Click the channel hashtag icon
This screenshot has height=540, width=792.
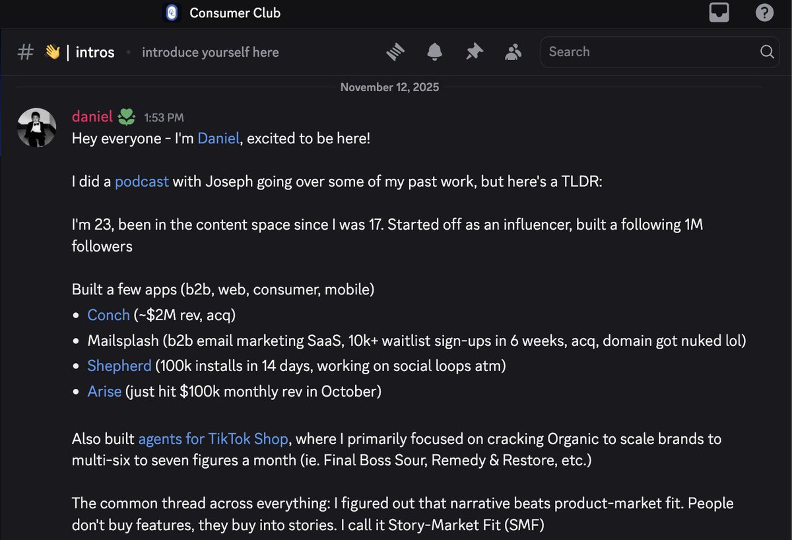click(x=25, y=52)
